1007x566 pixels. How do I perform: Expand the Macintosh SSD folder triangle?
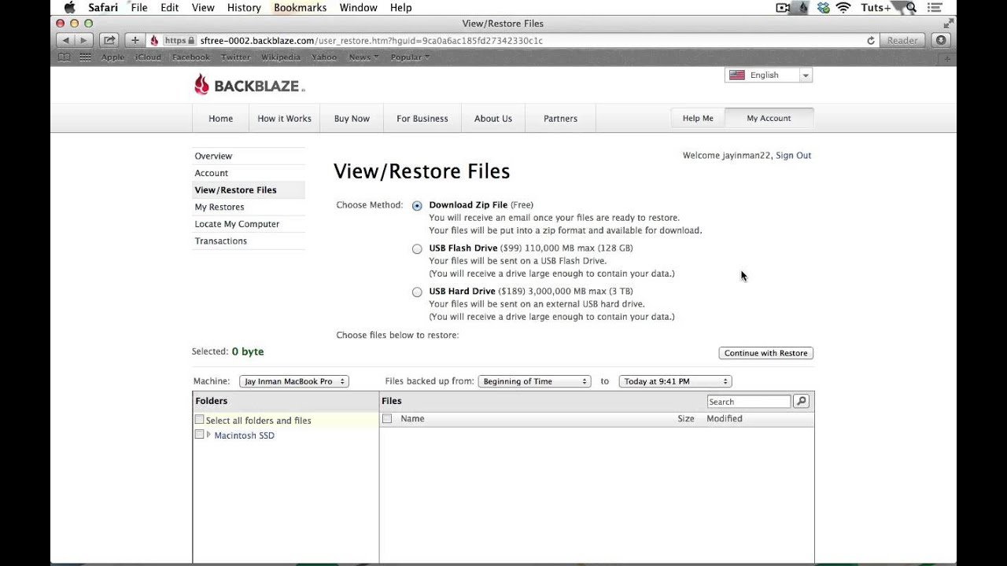(208, 435)
